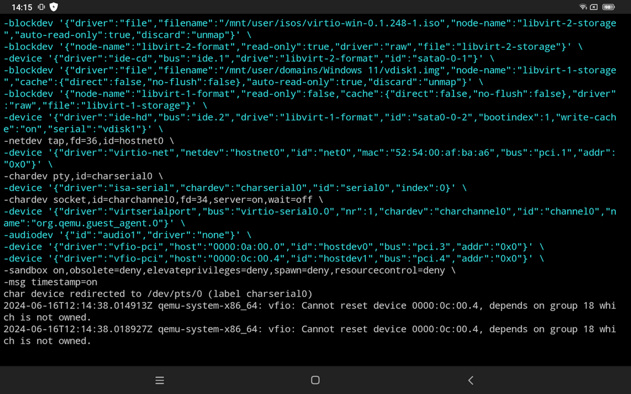Select the libvirt-2-format blockdev line
631x394 pixels.
coord(293,47)
